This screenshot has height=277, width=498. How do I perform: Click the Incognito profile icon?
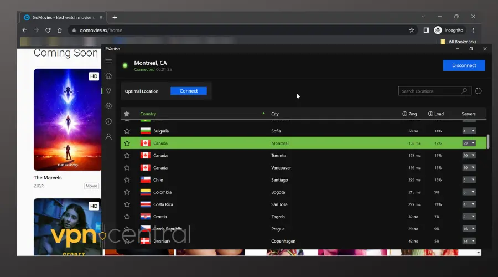tap(438, 30)
